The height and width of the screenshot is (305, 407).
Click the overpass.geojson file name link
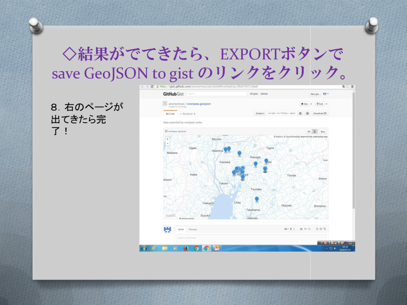tap(177, 131)
